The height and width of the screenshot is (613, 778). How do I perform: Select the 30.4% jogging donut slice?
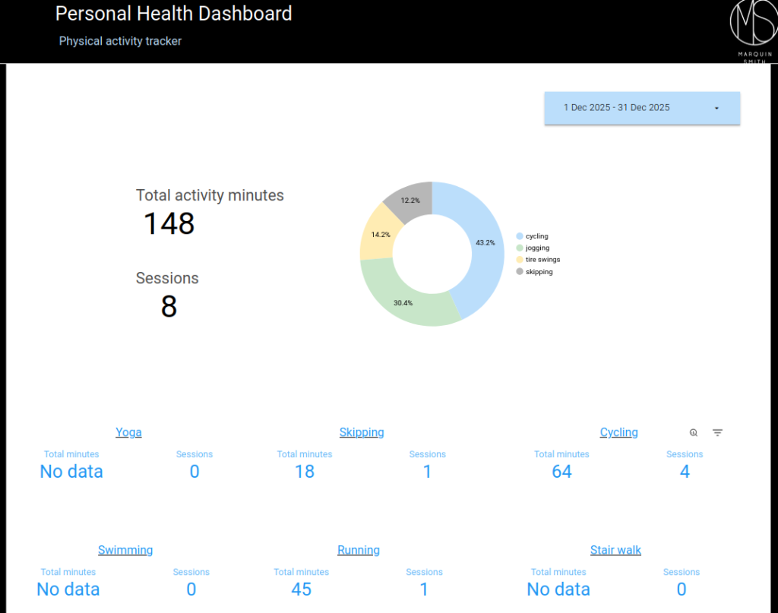pos(403,301)
